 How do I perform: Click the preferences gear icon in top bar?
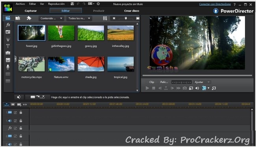coord(98,4)
